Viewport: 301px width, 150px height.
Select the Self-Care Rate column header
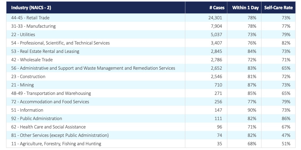[x=278, y=8]
